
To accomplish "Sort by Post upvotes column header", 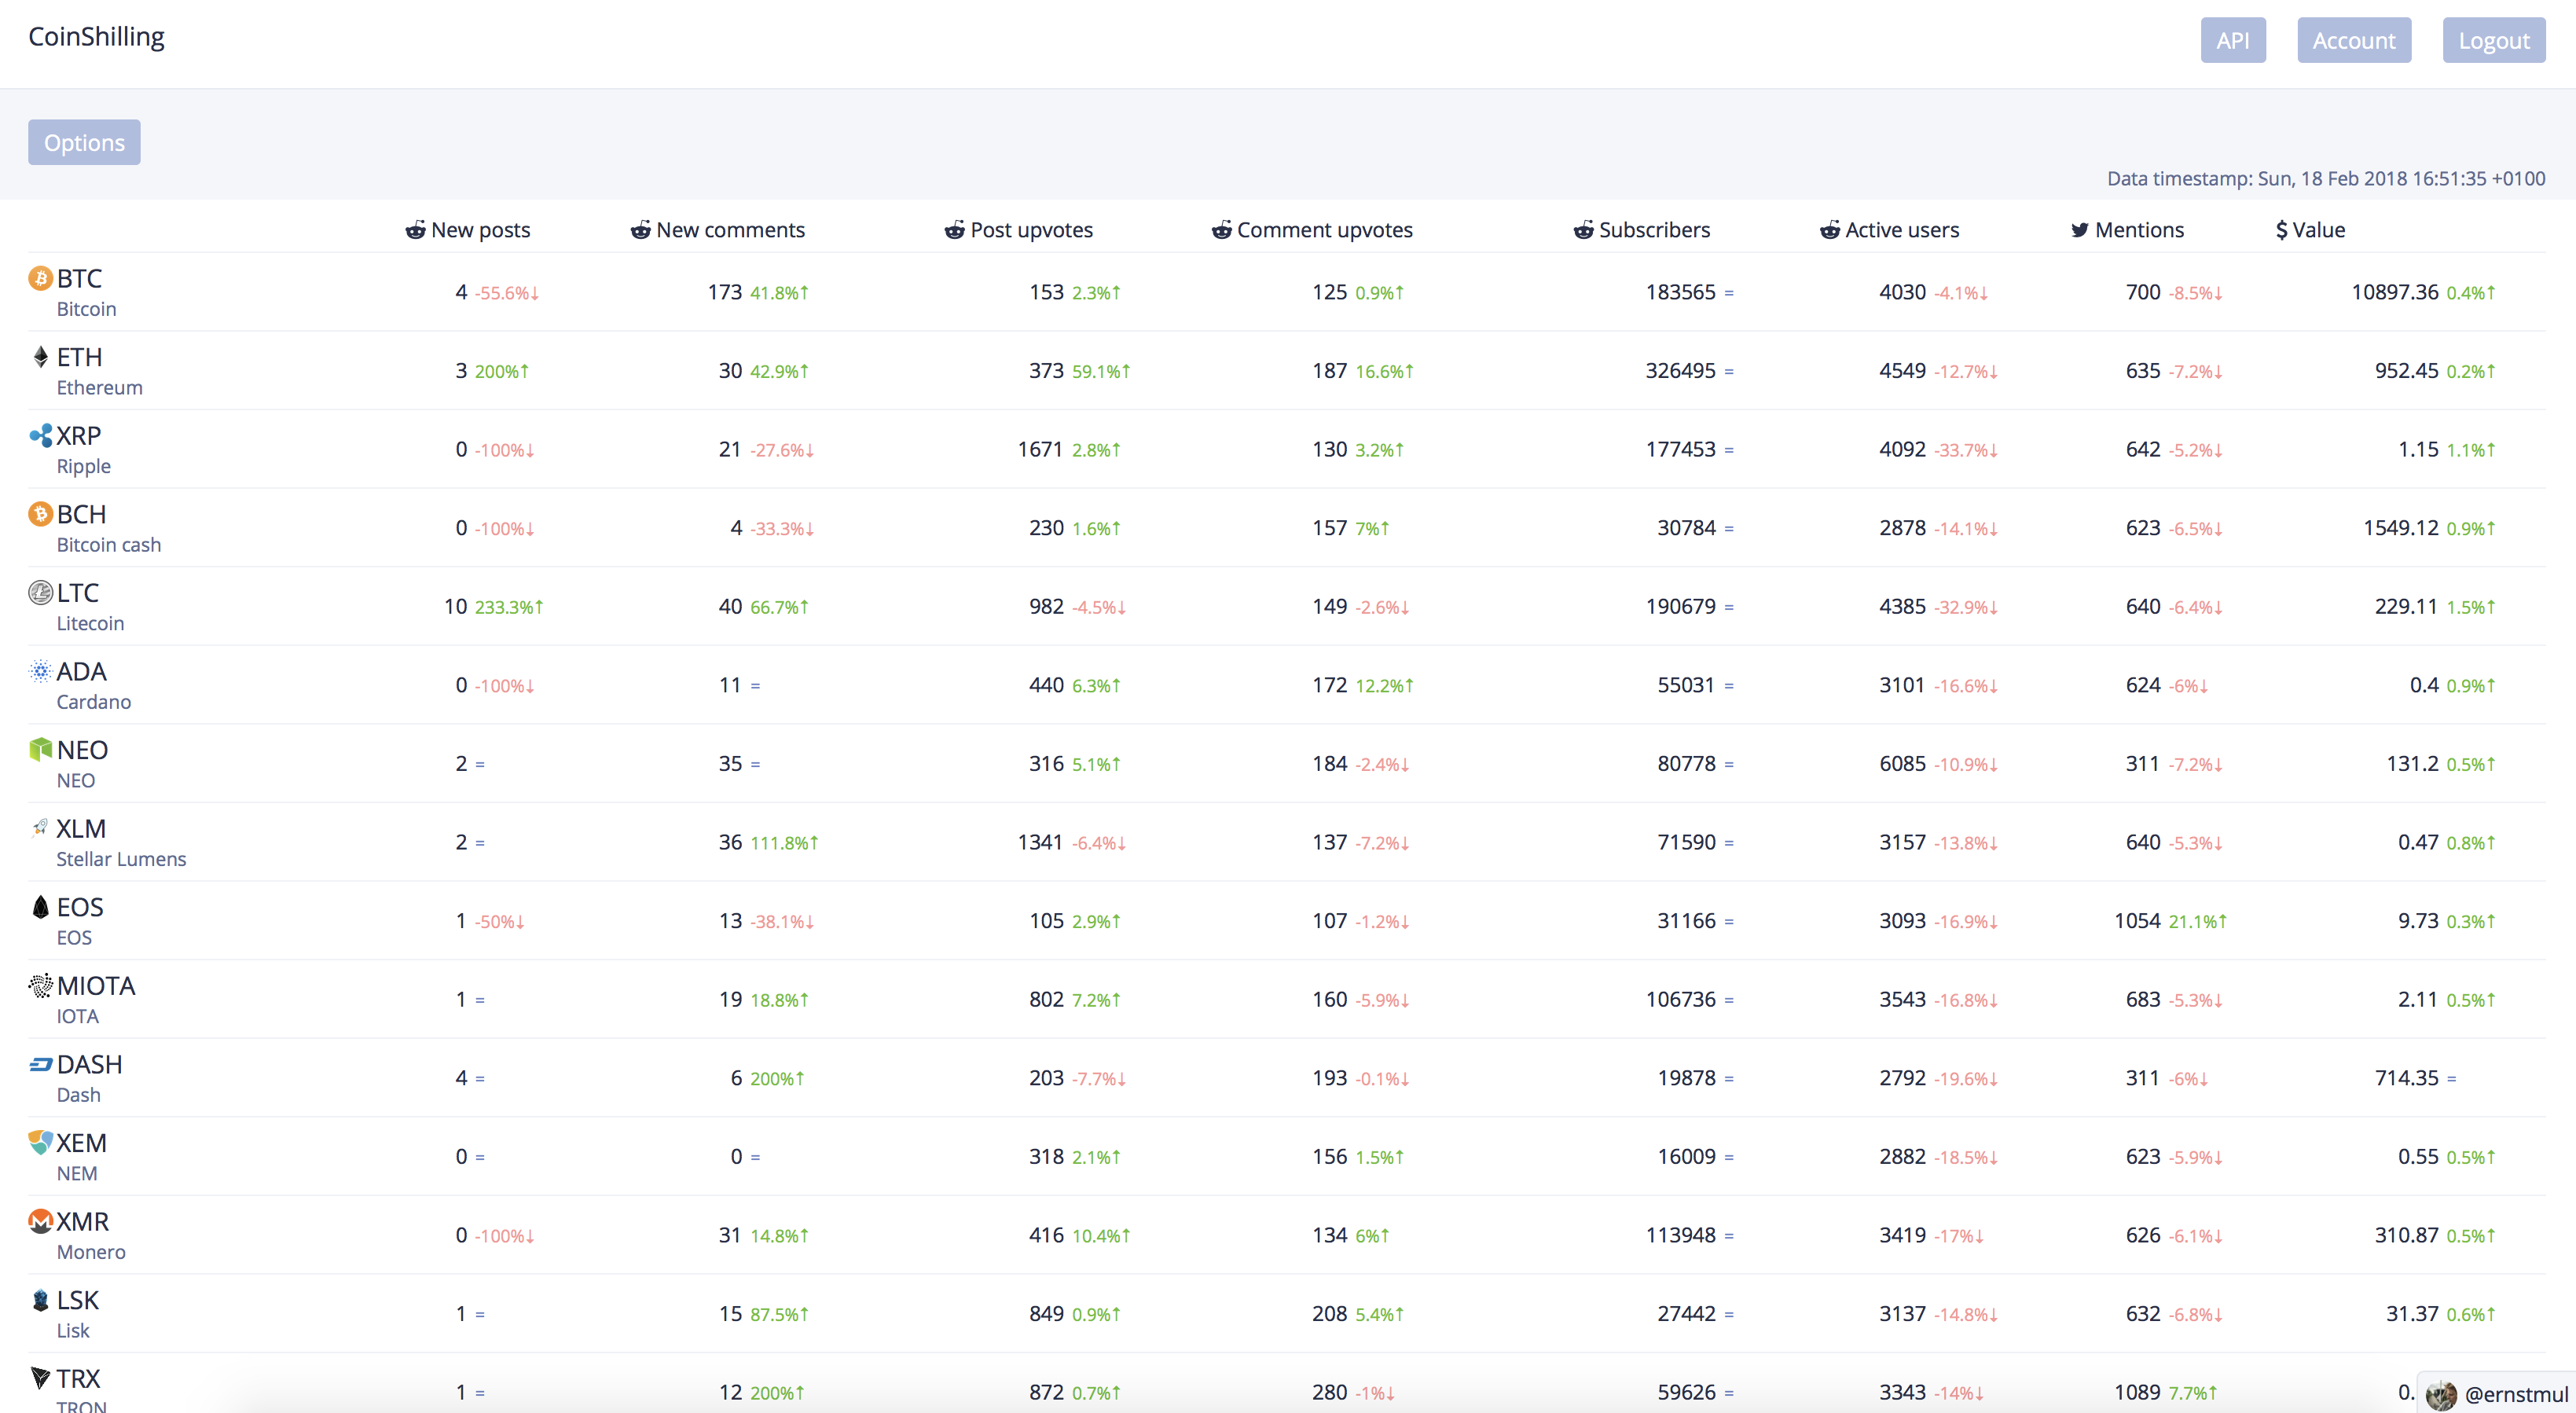I will tap(1031, 230).
